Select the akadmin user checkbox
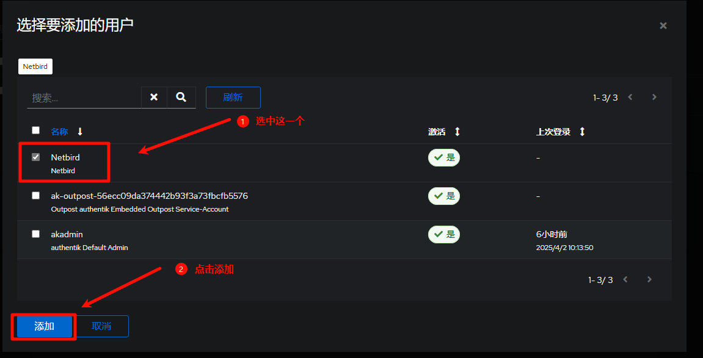 click(x=36, y=234)
